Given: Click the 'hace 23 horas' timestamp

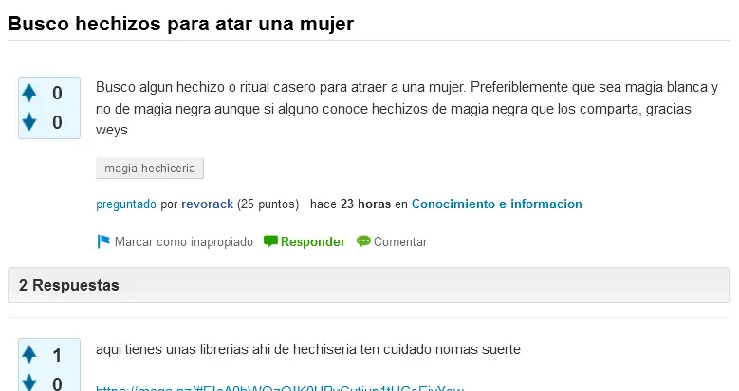Looking at the screenshot, I should click(351, 204).
